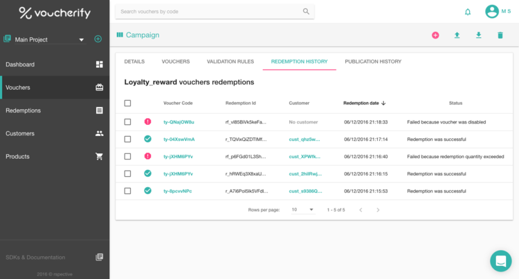This screenshot has width=519, height=279.
Task: Open Customers in sidebar
Action: point(55,133)
